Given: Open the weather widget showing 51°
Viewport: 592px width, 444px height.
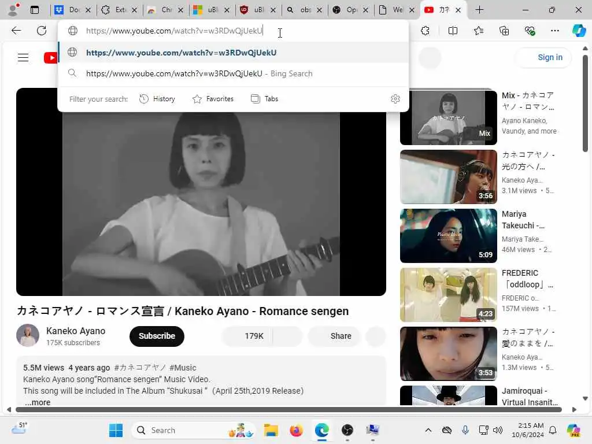Looking at the screenshot, I should tap(19, 428).
